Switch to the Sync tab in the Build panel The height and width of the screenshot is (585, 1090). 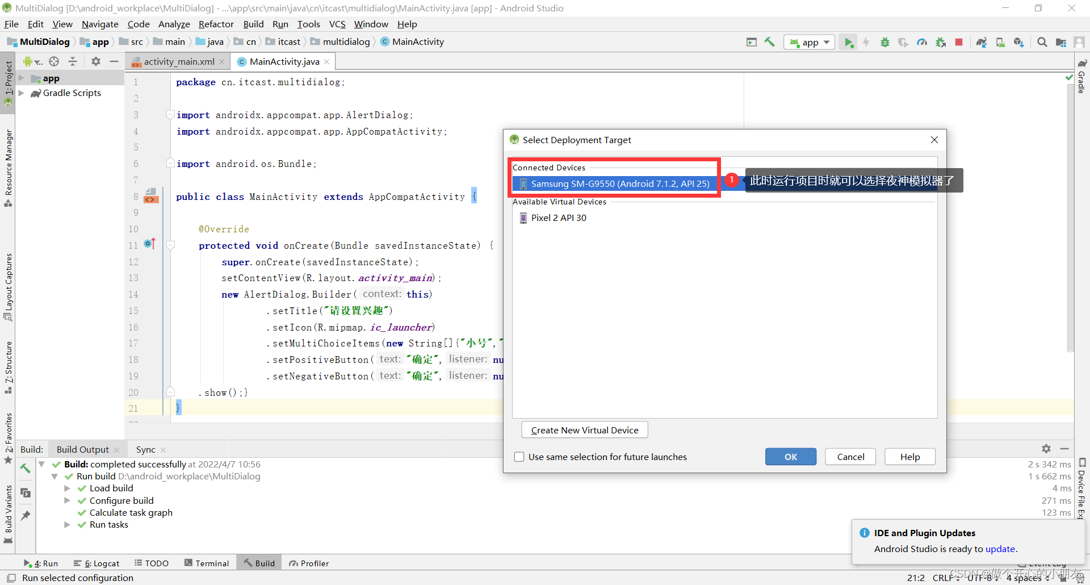pyautogui.click(x=146, y=449)
